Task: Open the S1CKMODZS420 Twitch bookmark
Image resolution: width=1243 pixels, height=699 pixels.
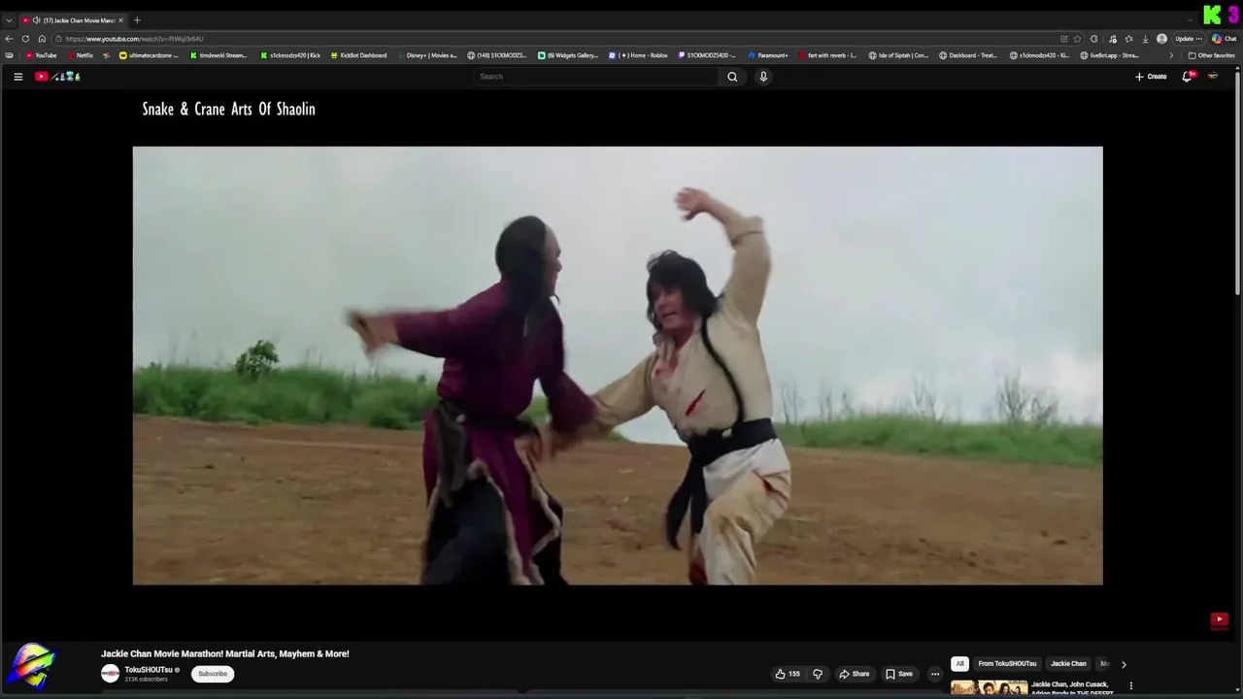Action: point(706,55)
